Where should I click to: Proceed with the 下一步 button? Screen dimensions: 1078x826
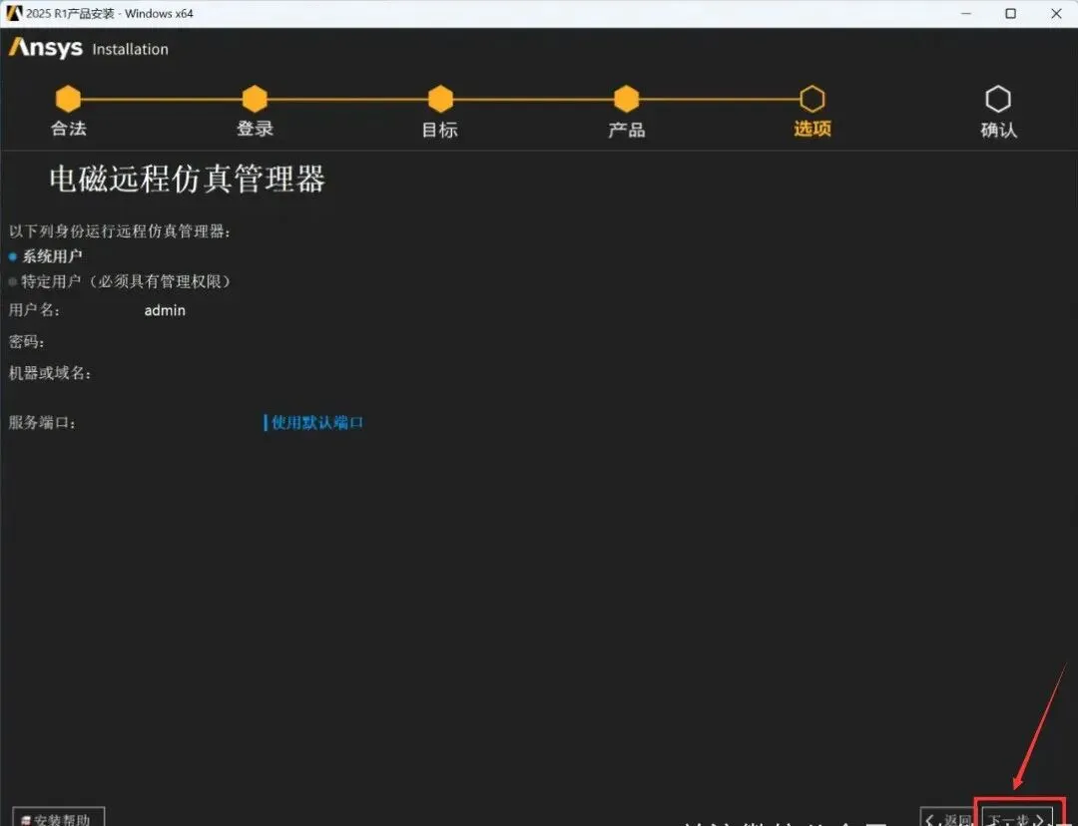(x=1019, y=817)
